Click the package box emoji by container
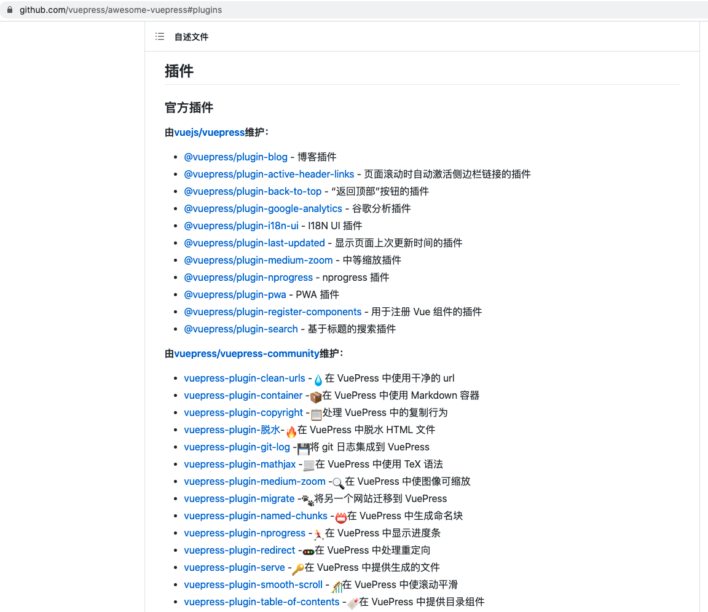This screenshot has height=612, width=708. pos(316,397)
